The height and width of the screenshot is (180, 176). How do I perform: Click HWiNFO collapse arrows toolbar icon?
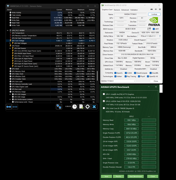pos(15,107)
